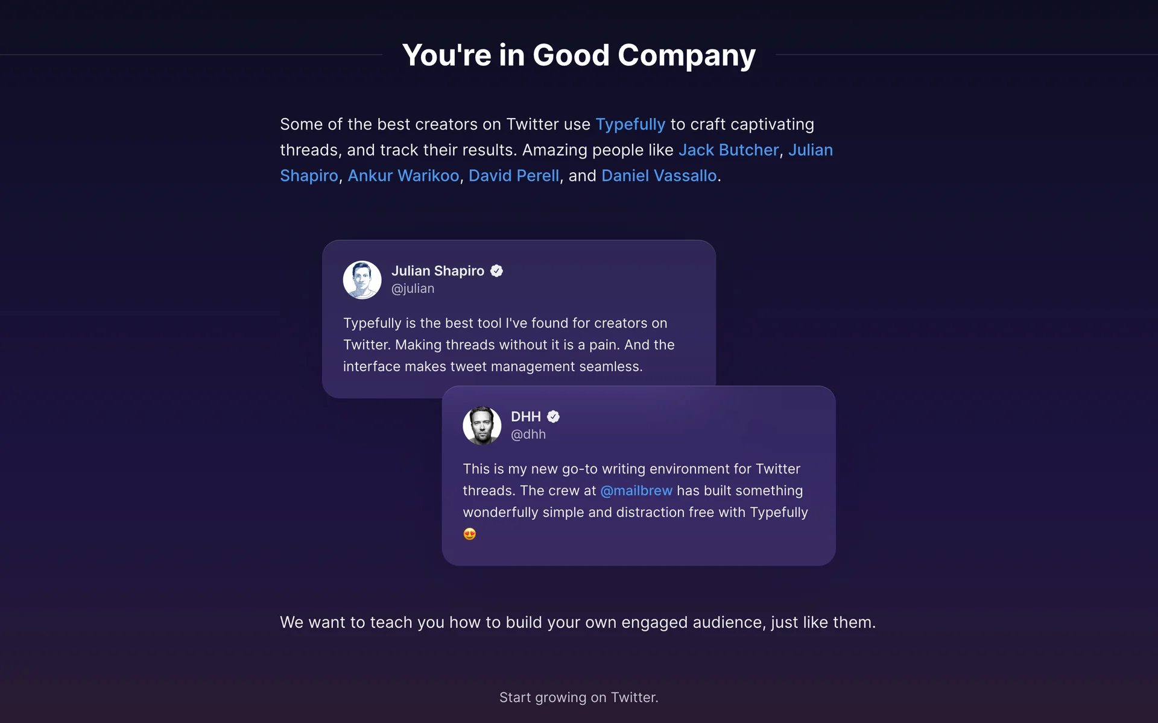Visit the David Perell link
The height and width of the screenshot is (723, 1158).
tap(514, 176)
